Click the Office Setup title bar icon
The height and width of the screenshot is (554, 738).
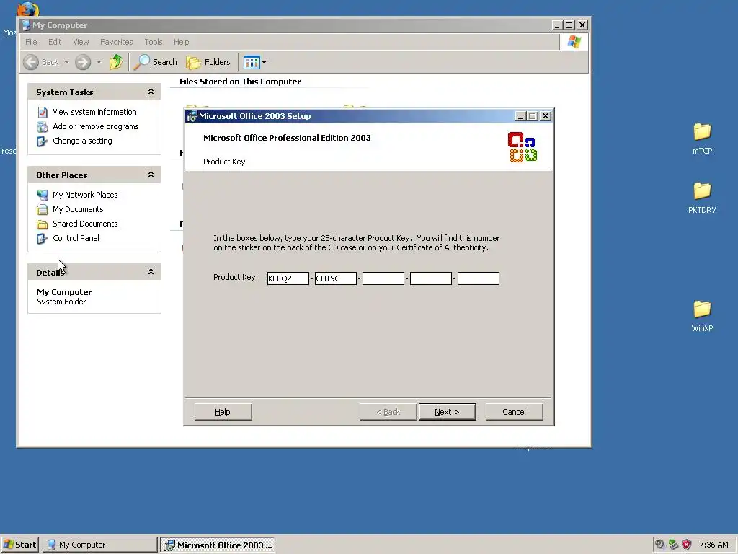tap(192, 116)
